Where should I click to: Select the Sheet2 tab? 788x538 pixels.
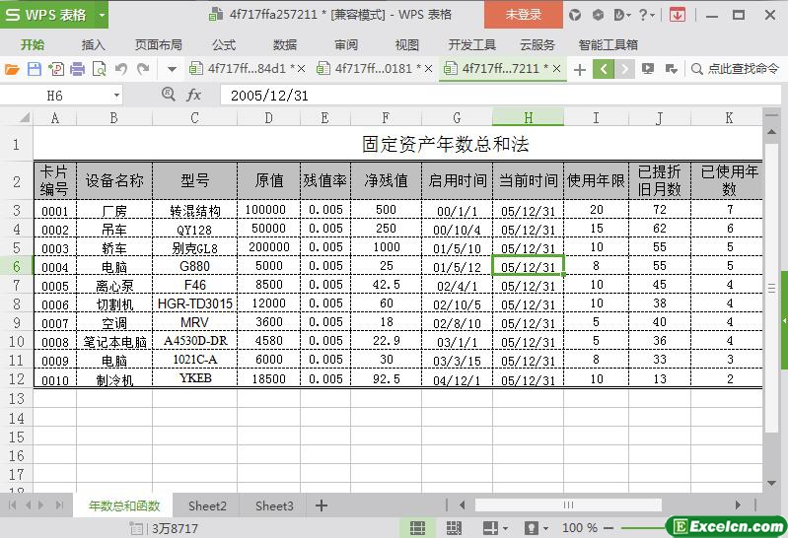pos(207,505)
